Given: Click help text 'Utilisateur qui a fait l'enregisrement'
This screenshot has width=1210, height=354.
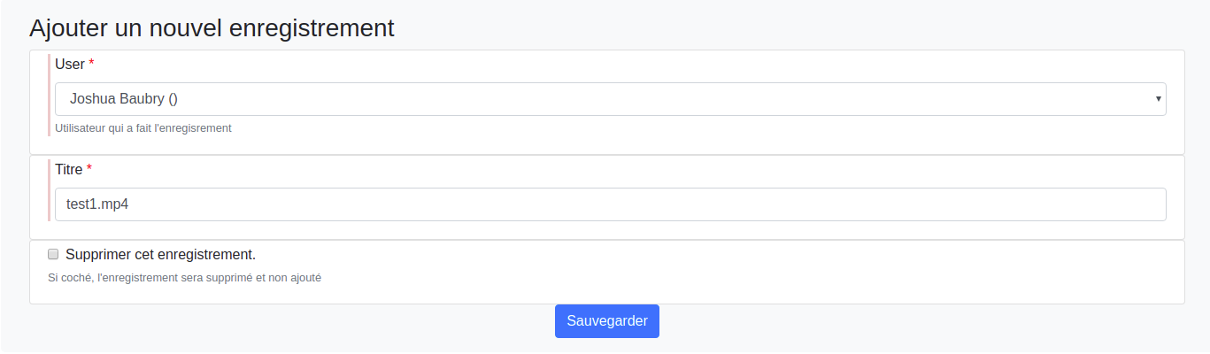Looking at the screenshot, I should point(143,128).
